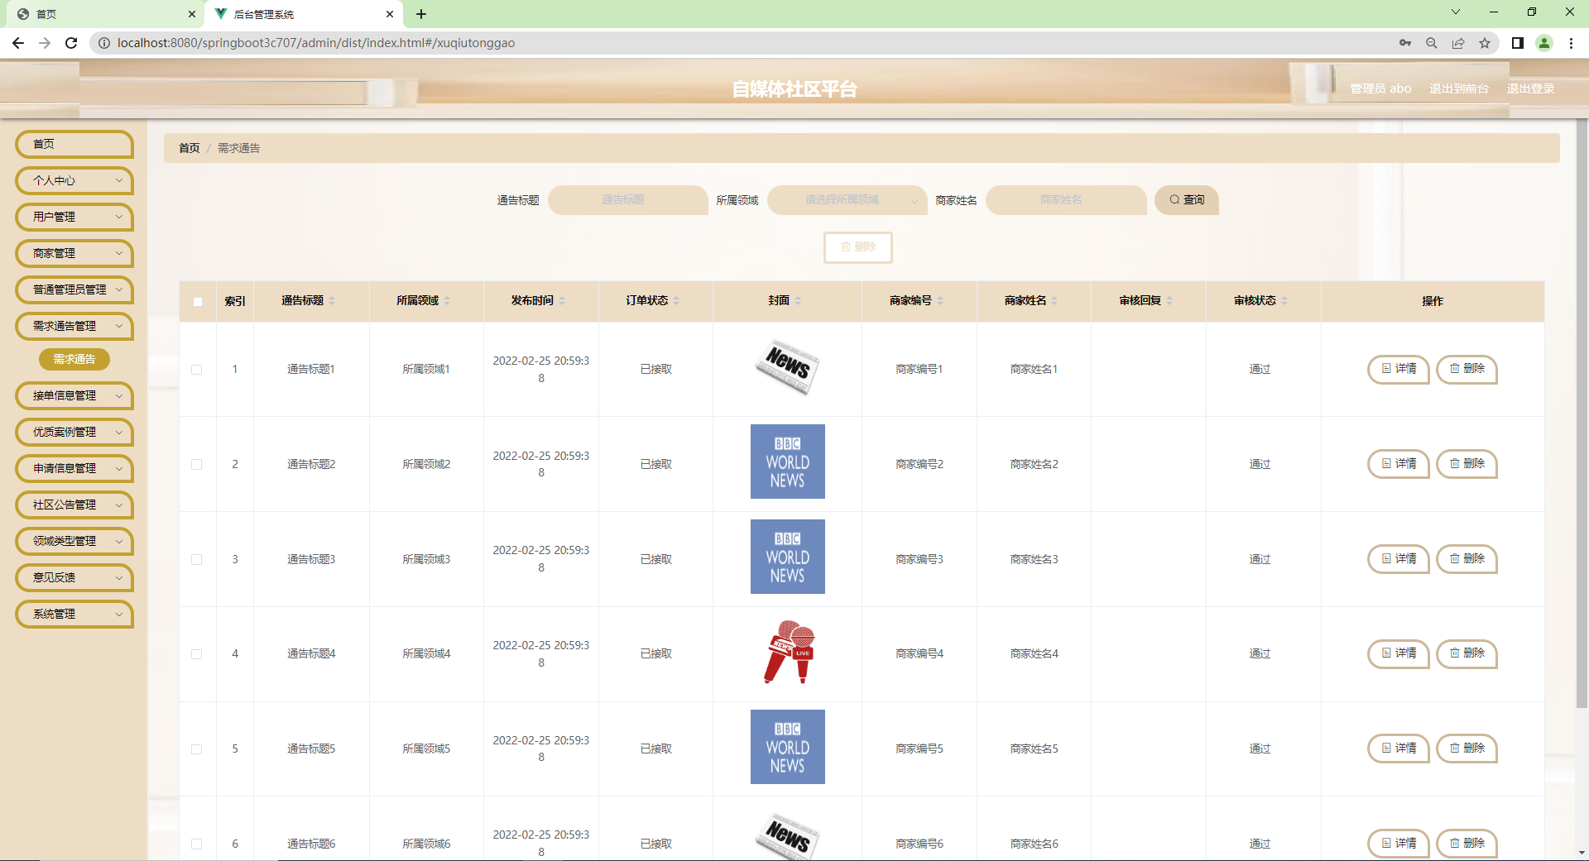The image size is (1589, 861).
Task: Click the 首页 breadcrumb link
Action: tap(189, 148)
